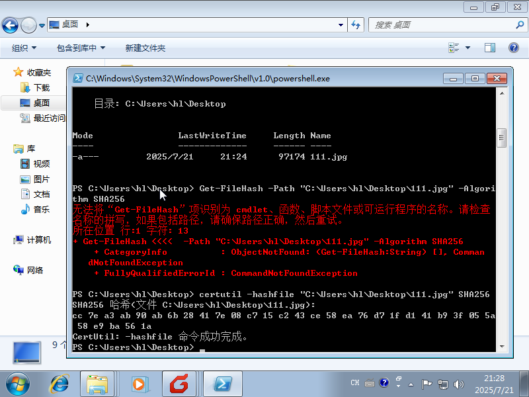Click the PowerShell window title bar icon
Viewport: 529px width, 397px height.
[78, 78]
